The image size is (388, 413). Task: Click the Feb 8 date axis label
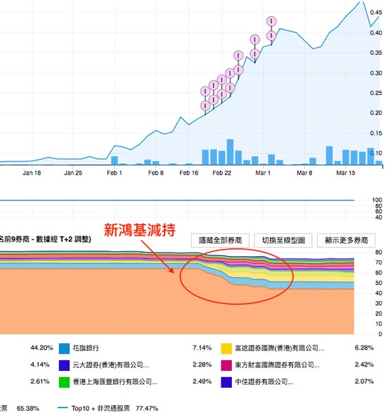[156, 173]
